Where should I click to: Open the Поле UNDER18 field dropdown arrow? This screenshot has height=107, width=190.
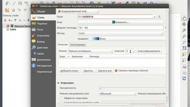point(154,17)
